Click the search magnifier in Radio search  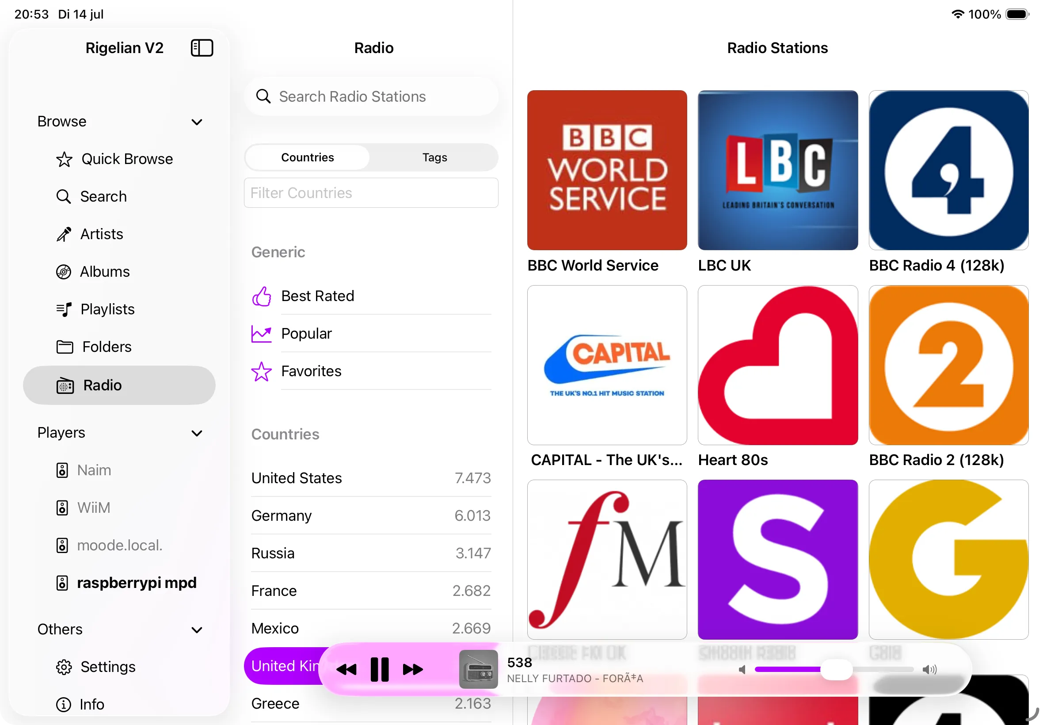(x=263, y=96)
